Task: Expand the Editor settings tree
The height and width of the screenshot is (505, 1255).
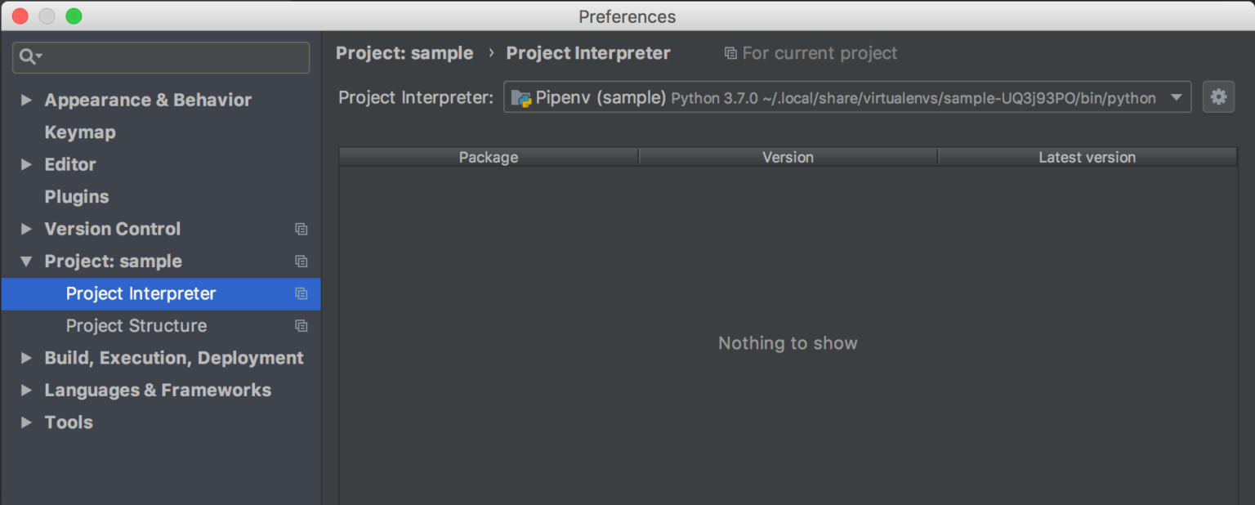Action: (x=26, y=164)
